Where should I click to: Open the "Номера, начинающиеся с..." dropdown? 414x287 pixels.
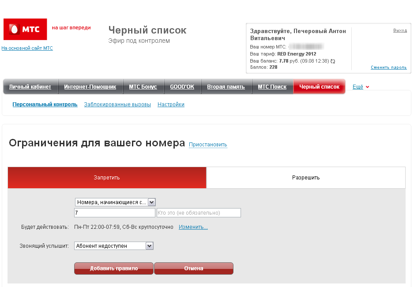click(x=115, y=202)
